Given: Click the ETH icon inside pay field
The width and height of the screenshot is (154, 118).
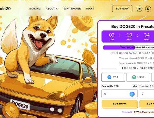Looking at the screenshot, I should (x=132, y=94).
